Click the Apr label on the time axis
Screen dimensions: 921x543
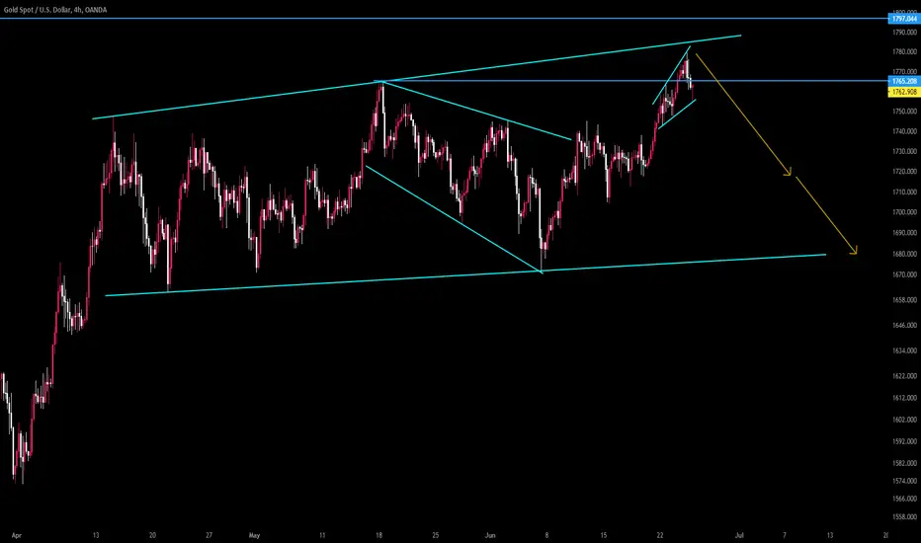click(17, 535)
